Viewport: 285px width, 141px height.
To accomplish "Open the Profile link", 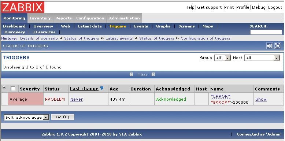I will (x=243, y=7).
